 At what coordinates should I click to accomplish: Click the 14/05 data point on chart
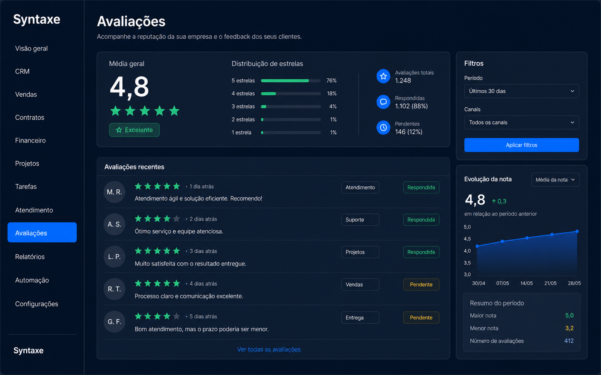pos(527,238)
